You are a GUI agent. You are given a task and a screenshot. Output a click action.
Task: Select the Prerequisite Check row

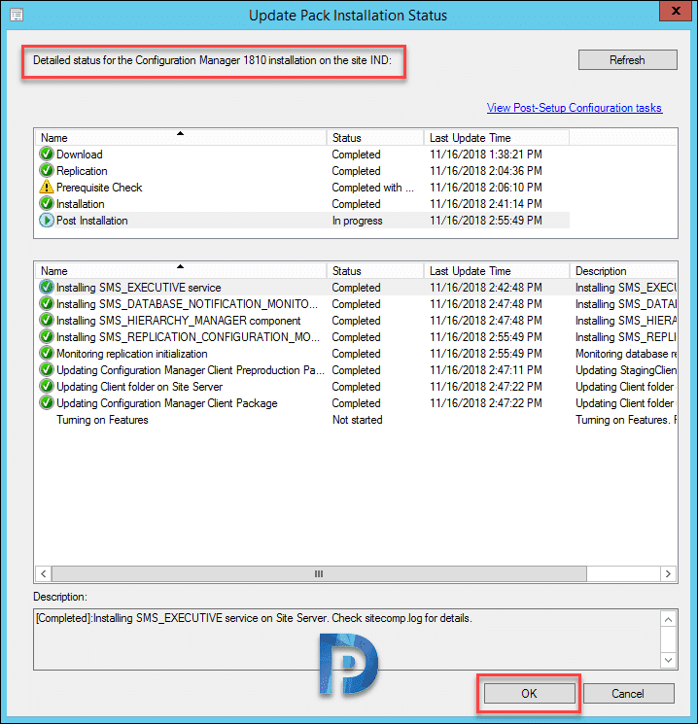click(302, 188)
